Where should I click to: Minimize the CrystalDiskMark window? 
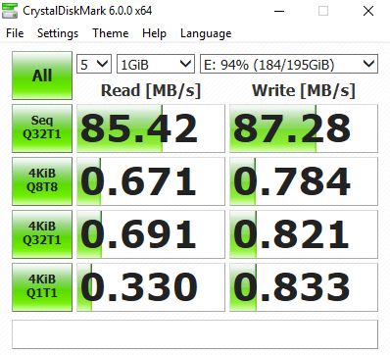(x=279, y=11)
